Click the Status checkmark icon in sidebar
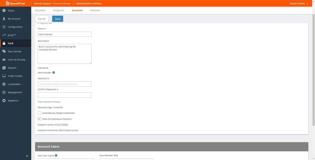Viewport: 315px width, 160px height. (x=4, y=11)
